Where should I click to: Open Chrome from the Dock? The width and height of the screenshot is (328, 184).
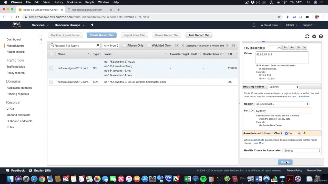[x=42, y=179]
